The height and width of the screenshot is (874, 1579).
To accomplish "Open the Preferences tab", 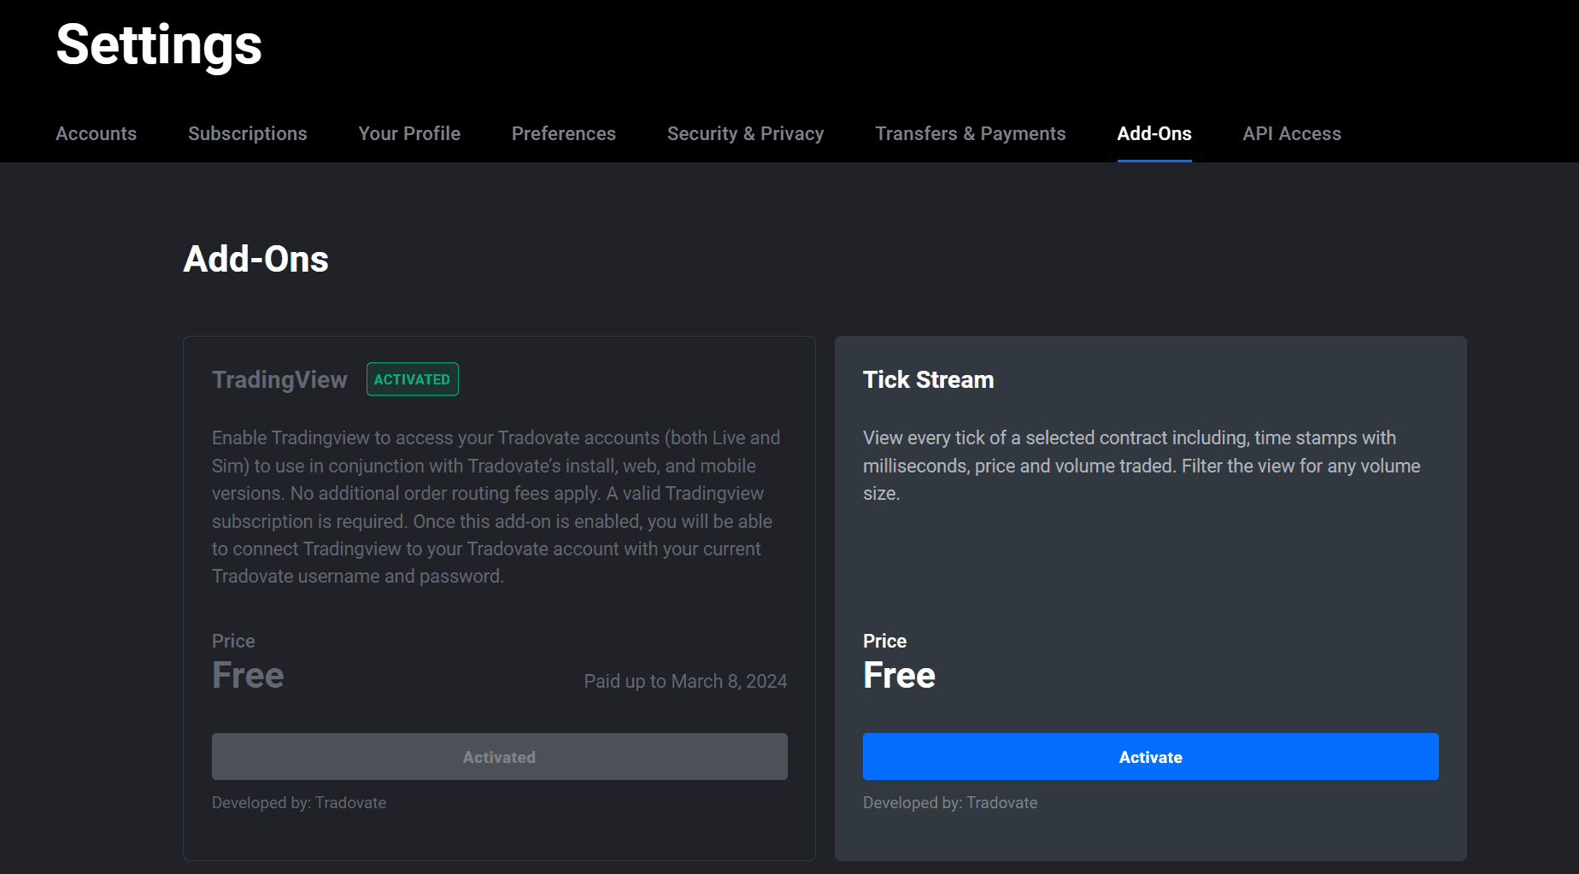I will point(563,133).
